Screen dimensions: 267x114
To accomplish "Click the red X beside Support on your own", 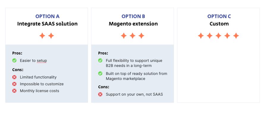I will [100, 94].
